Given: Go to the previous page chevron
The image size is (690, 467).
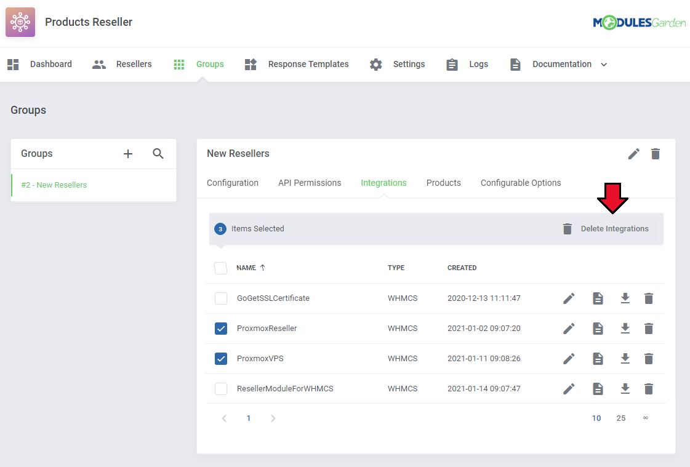Looking at the screenshot, I should [x=225, y=418].
